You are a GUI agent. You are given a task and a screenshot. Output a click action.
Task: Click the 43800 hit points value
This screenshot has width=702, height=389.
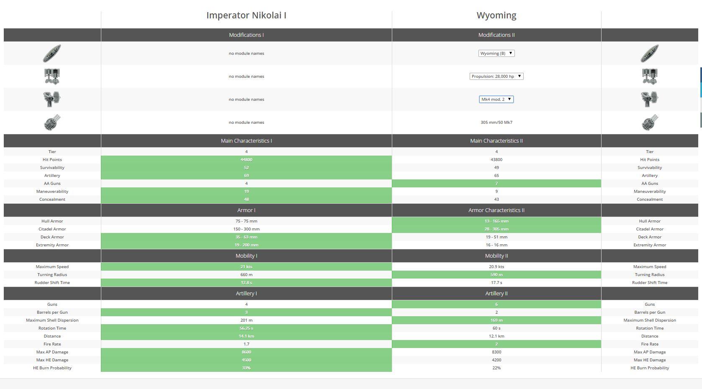(x=496, y=159)
